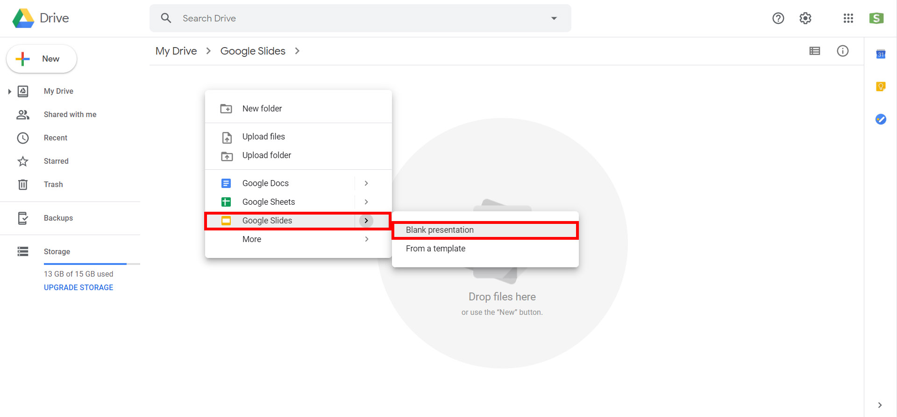This screenshot has width=897, height=417.
Task: Open Backups in sidebar
Action: pyautogui.click(x=58, y=218)
